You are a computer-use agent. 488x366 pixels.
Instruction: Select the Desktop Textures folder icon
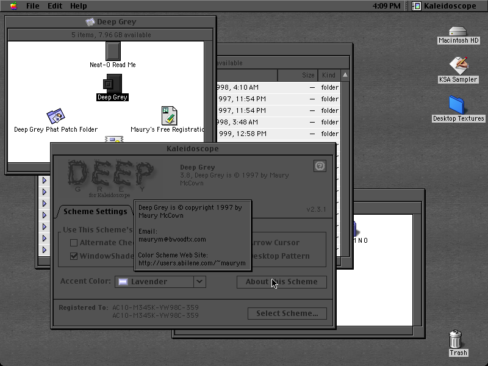pyautogui.click(x=456, y=105)
